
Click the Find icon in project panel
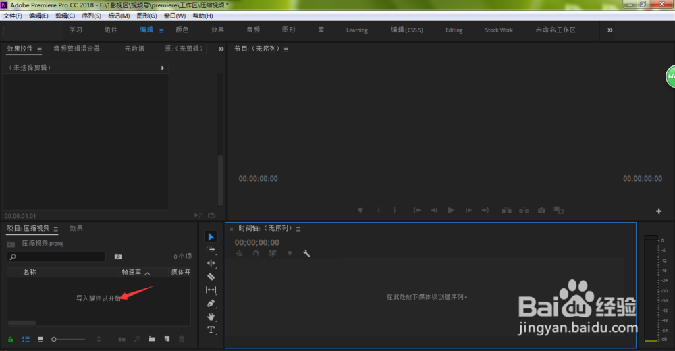point(137,340)
